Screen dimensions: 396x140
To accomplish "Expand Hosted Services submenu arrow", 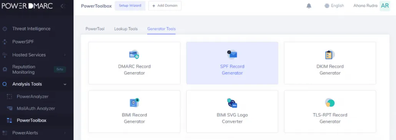I will pyautogui.click(x=65, y=55).
